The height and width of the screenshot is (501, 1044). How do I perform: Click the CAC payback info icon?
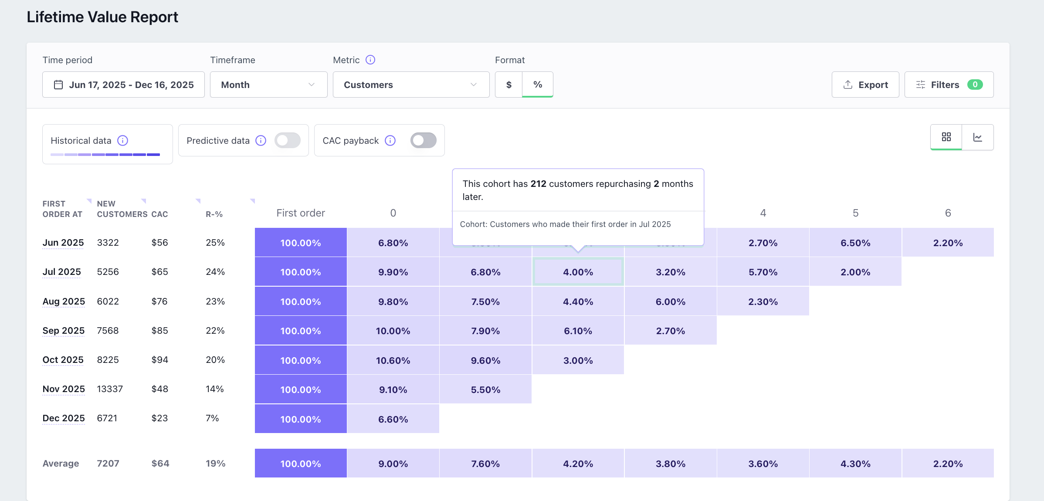(x=390, y=140)
